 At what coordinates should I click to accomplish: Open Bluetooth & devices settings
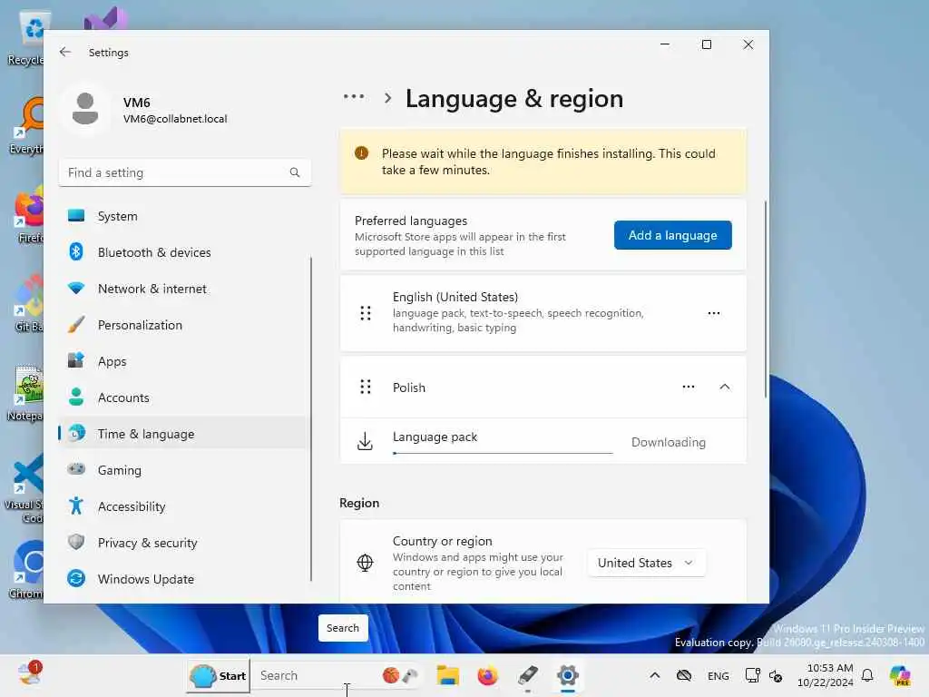tap(184, 252)
